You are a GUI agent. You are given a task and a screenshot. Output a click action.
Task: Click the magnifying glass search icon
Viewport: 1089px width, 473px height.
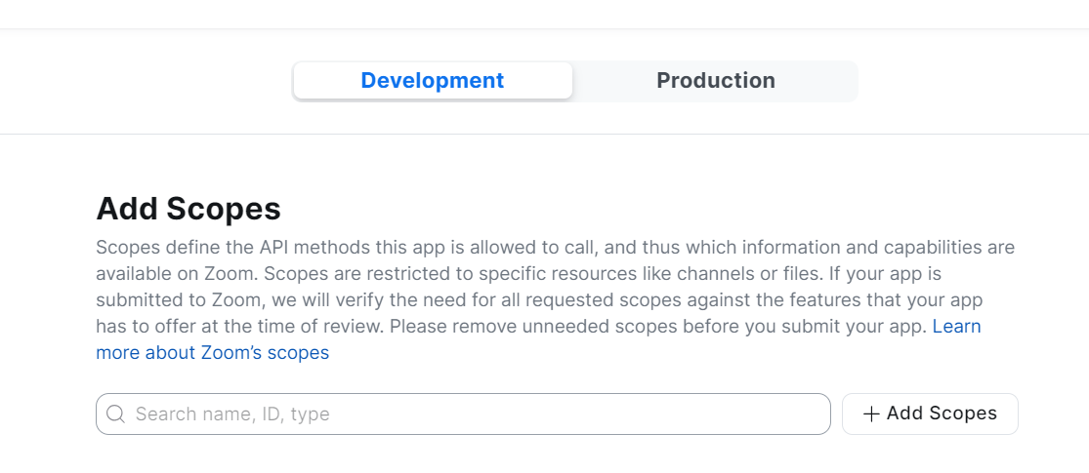click(115, 414)
